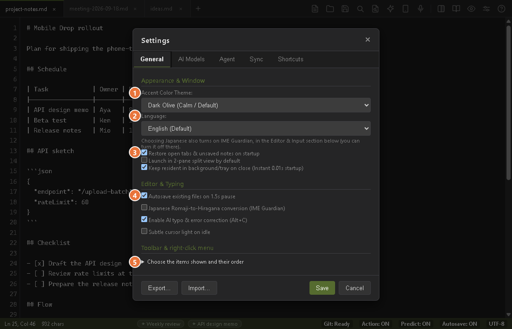Switch to the General settings tab
The height and width of the screenshot is (329, 512).
[x=152, y=59]
